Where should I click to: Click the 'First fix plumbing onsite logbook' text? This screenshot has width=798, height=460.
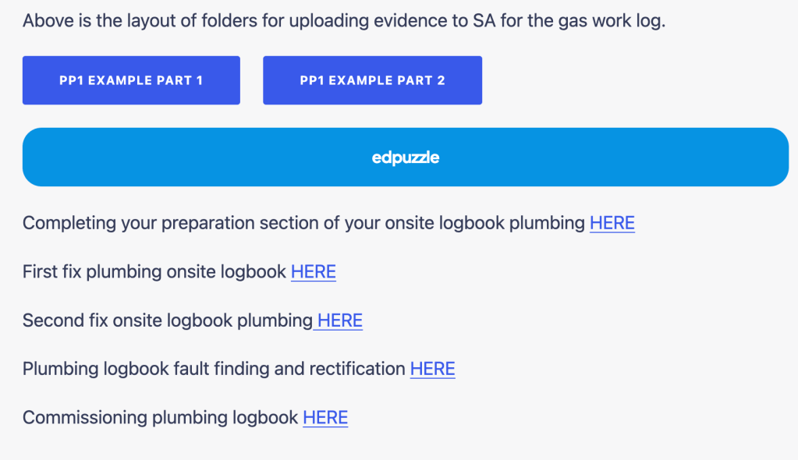click(x=154, y=272)
